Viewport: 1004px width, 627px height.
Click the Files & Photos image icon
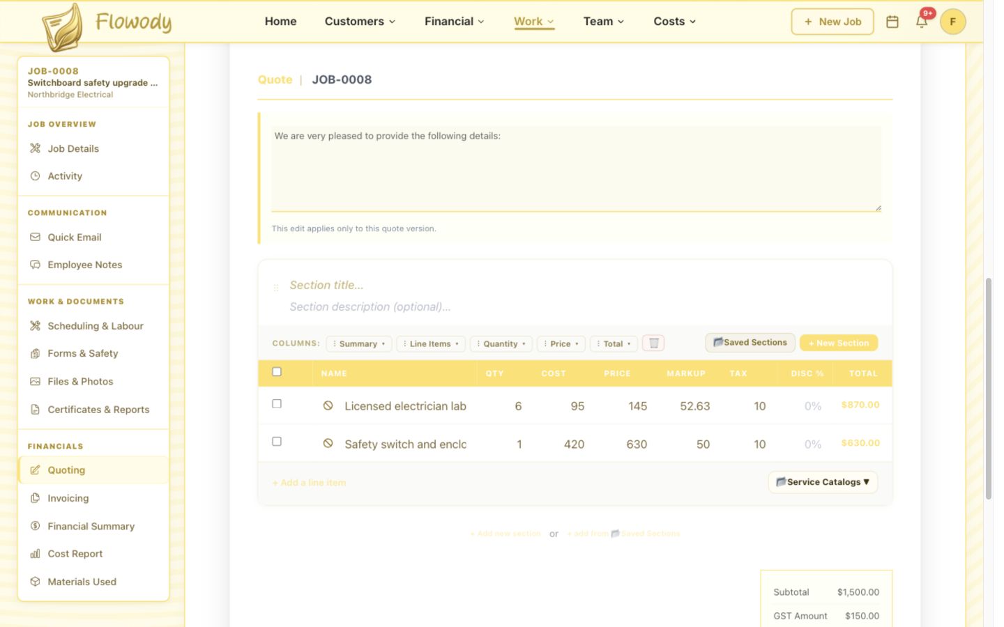35,382
